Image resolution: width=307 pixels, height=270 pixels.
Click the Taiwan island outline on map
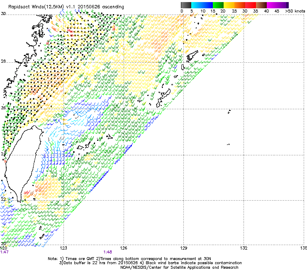click(x=23, y=164)
